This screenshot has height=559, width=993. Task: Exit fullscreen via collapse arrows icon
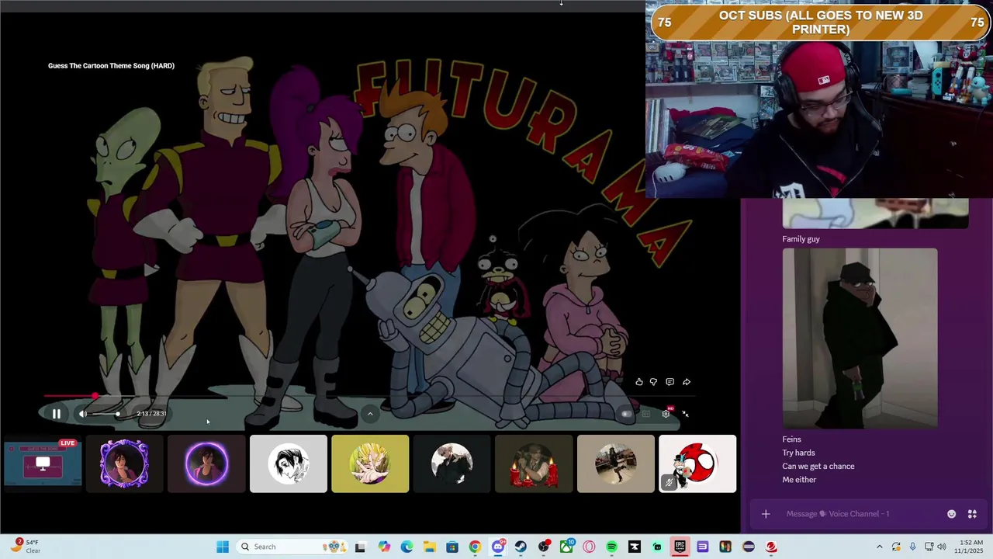685,414
